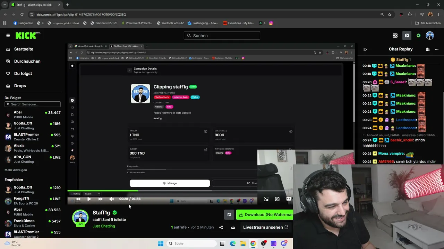
Task: Open Absi PUBG Mobile followed channel
Action: pos(33,114)
